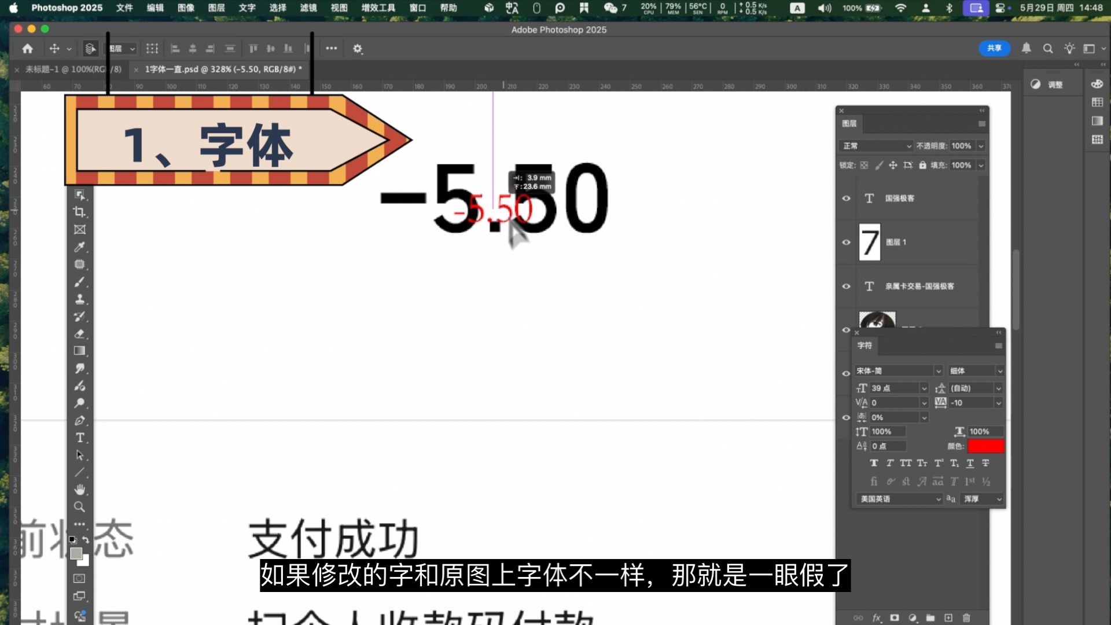Screen dimensions: 1111x625
Task: Select the Frame tool
Action: [79, 230]
